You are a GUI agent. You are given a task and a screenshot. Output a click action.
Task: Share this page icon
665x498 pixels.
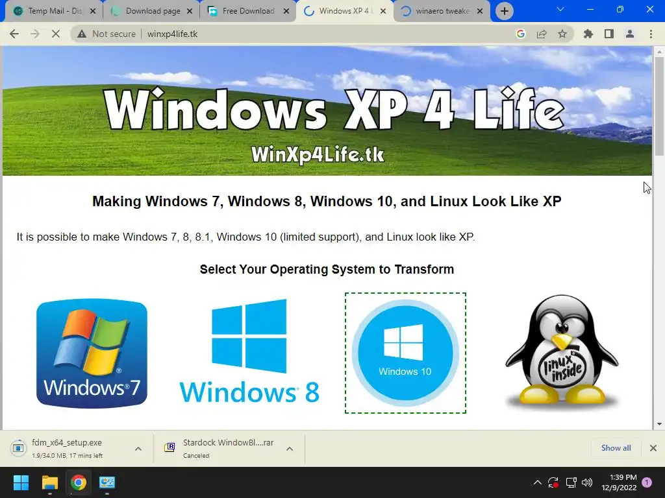[x=542, y=34]
